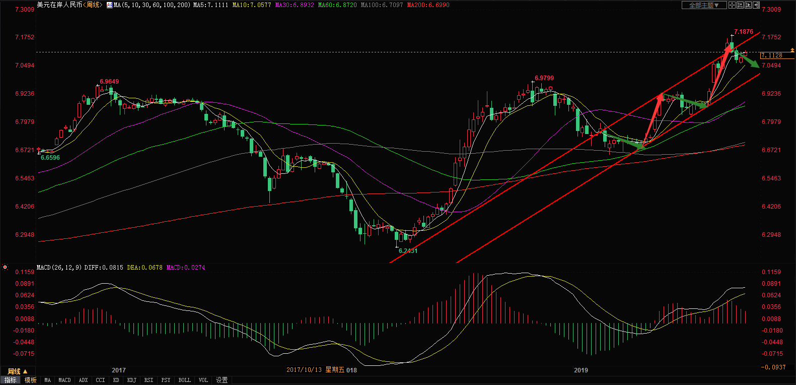
Task: Switch to the 指标 tab
Action: click(x=11, y=380)
